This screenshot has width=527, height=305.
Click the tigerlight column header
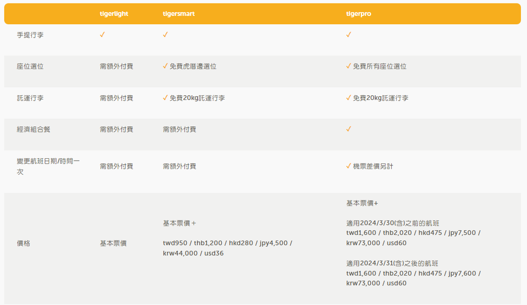114,14
